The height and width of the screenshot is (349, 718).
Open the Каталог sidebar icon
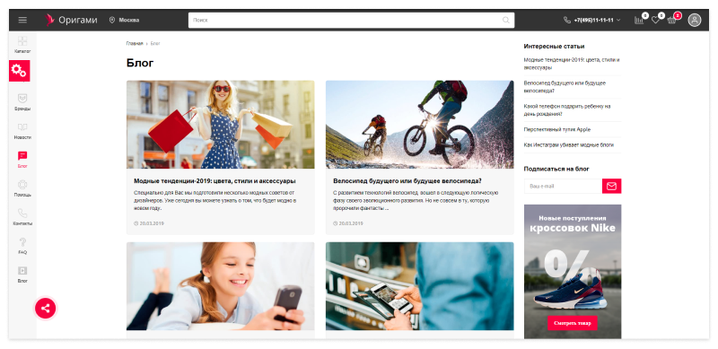[x=22, y=41]
